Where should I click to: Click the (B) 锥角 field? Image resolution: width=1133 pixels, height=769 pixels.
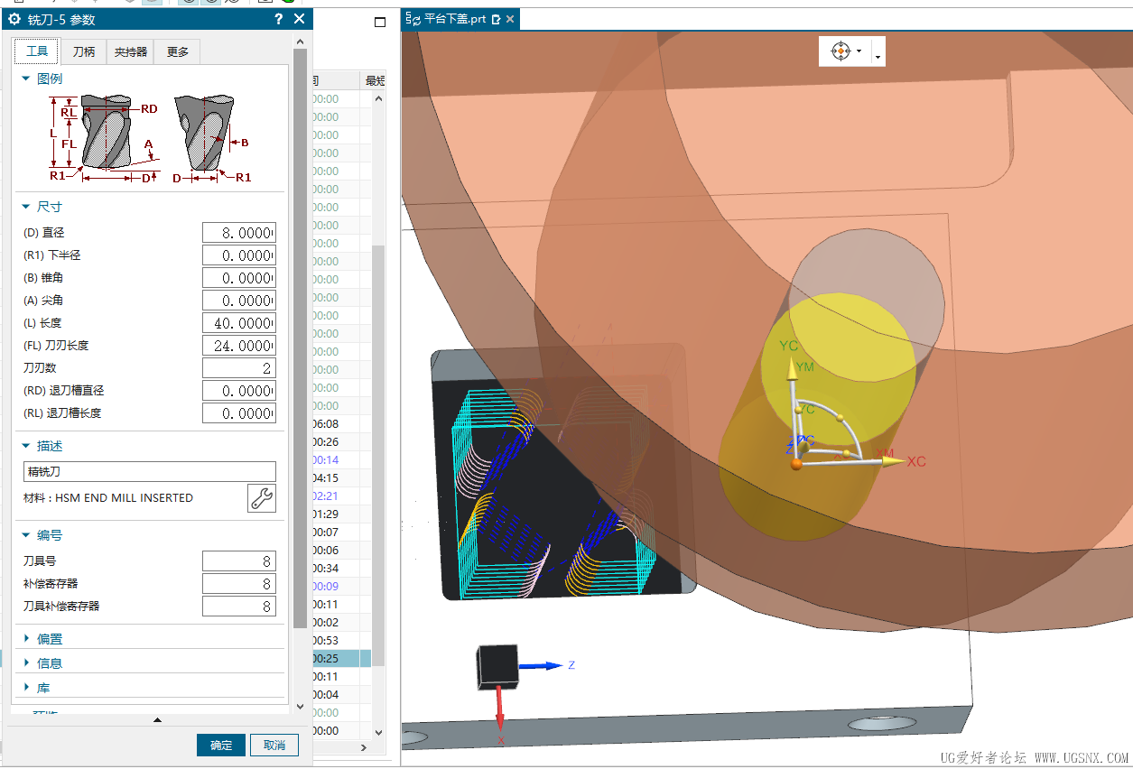tap(239, 278)
